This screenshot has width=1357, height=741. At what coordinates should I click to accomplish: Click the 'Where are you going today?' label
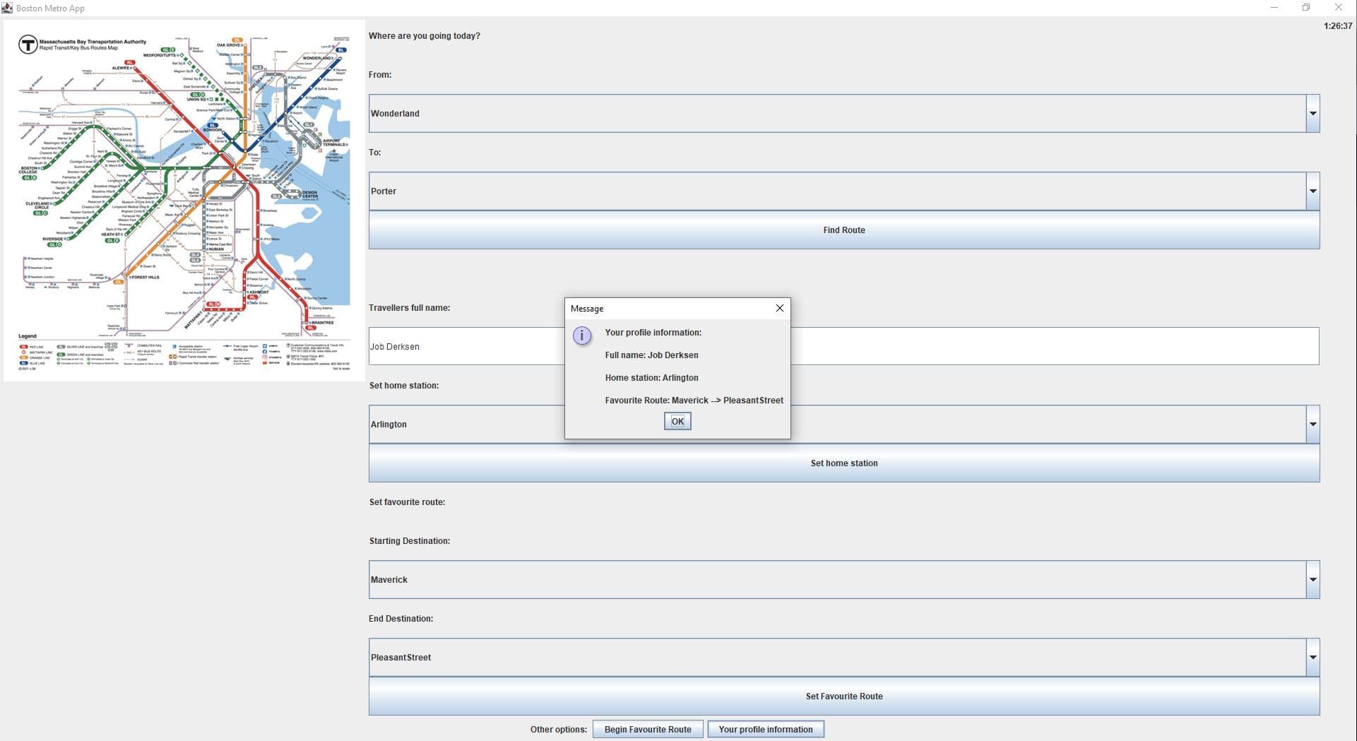(425, 36)
